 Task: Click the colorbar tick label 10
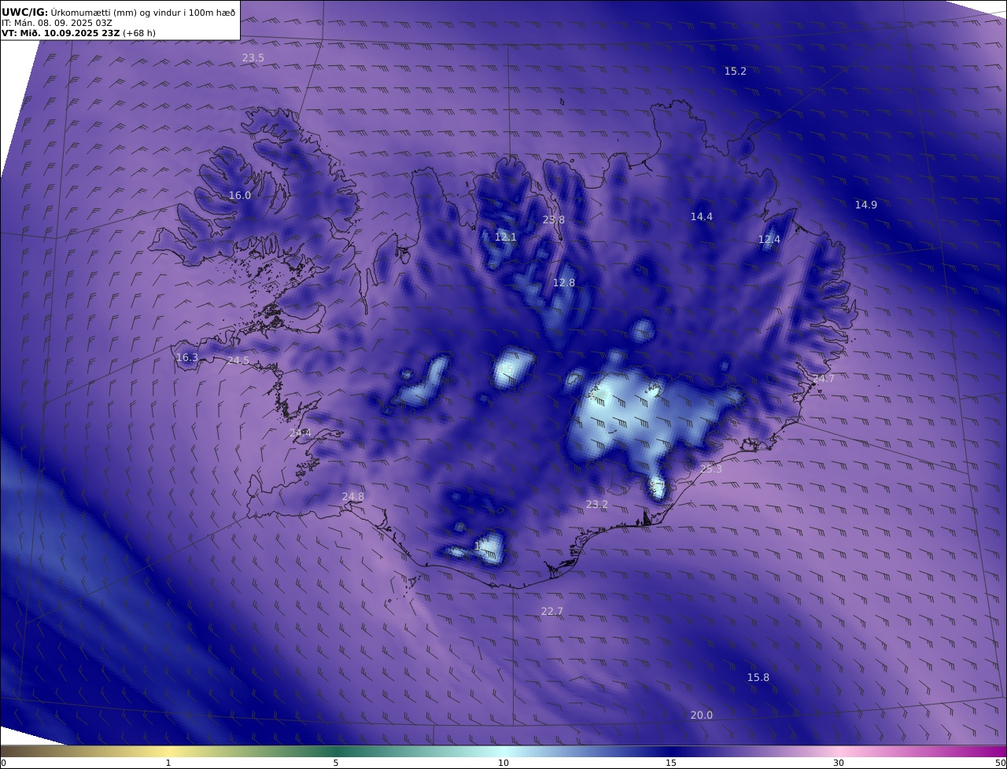[x=503, y=763]
